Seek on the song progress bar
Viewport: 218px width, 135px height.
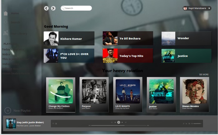[x=119, y=125]
